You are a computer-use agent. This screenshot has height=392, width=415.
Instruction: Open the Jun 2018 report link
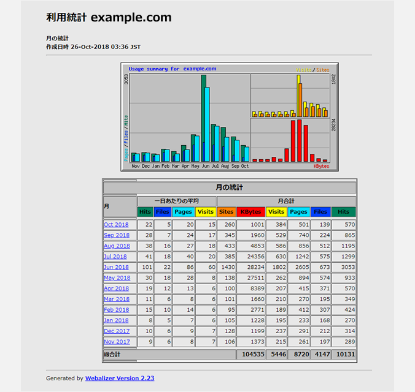(116, 267)
